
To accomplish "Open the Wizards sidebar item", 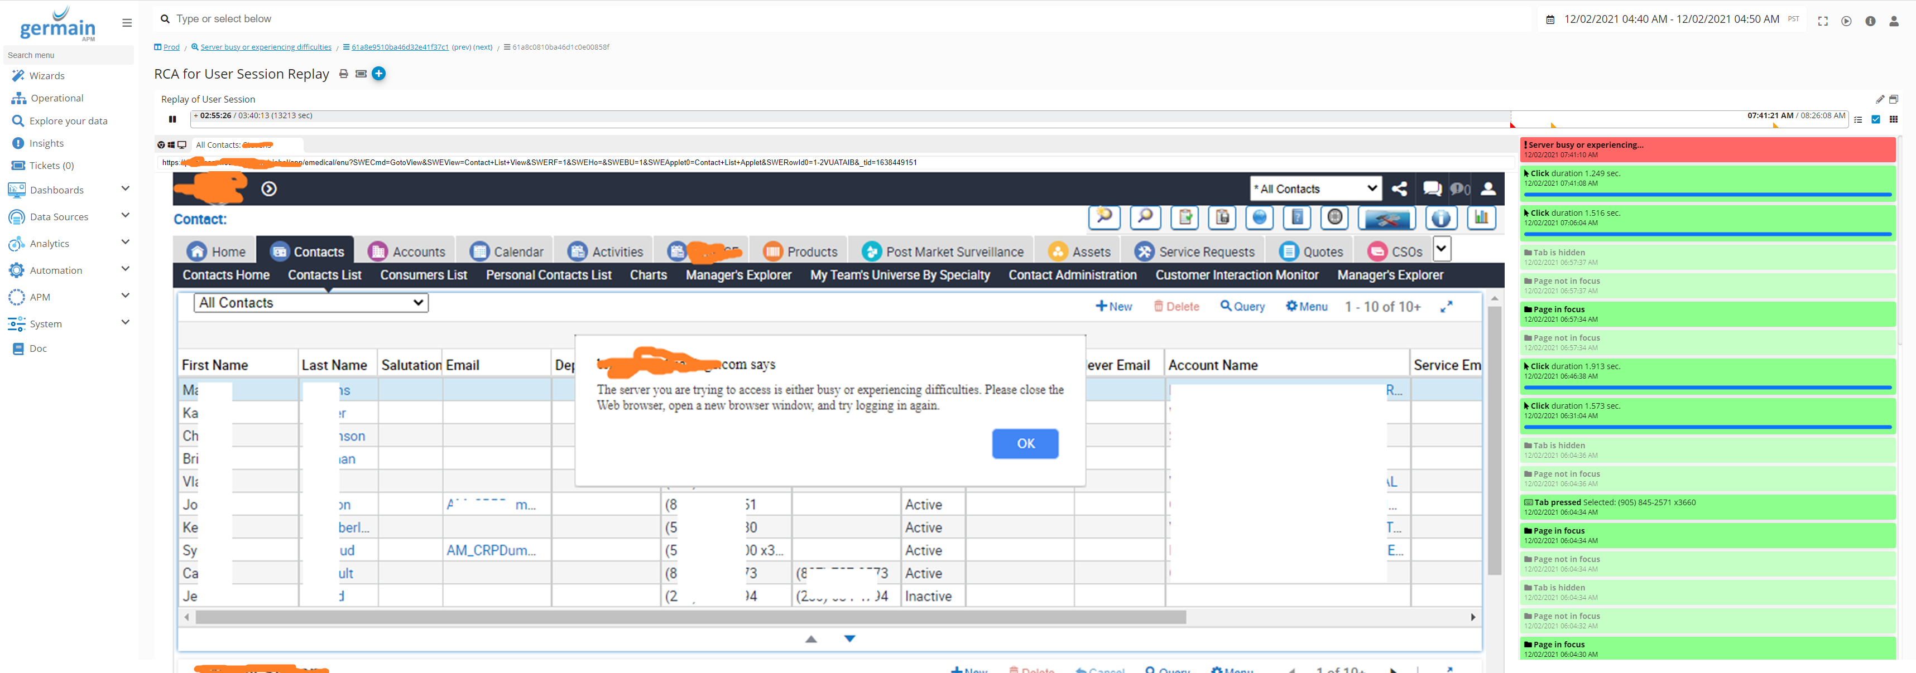I will [46, 75].
